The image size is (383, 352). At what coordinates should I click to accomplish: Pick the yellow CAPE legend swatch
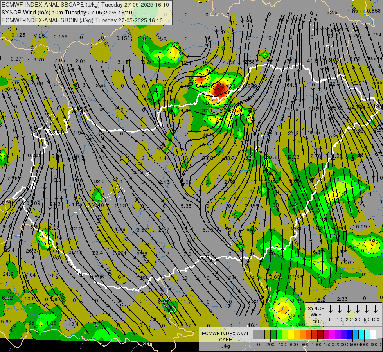pos(291,334)
